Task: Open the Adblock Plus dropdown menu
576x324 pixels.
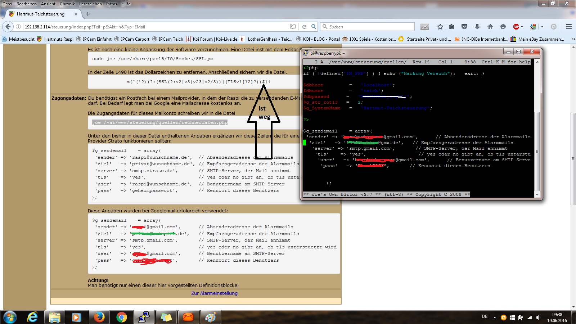Action: pos(522,27)
